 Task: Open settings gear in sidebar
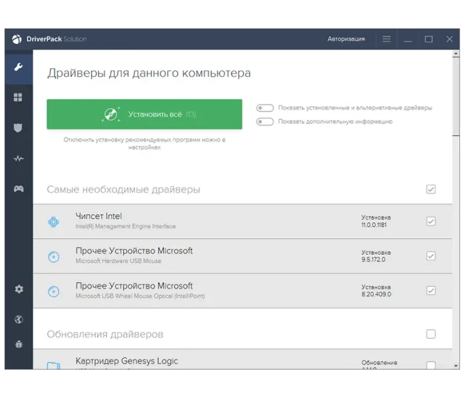pyautogui.click(x=18, y=289)
